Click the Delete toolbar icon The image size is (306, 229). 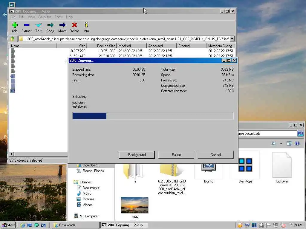(x=74, y=27)
